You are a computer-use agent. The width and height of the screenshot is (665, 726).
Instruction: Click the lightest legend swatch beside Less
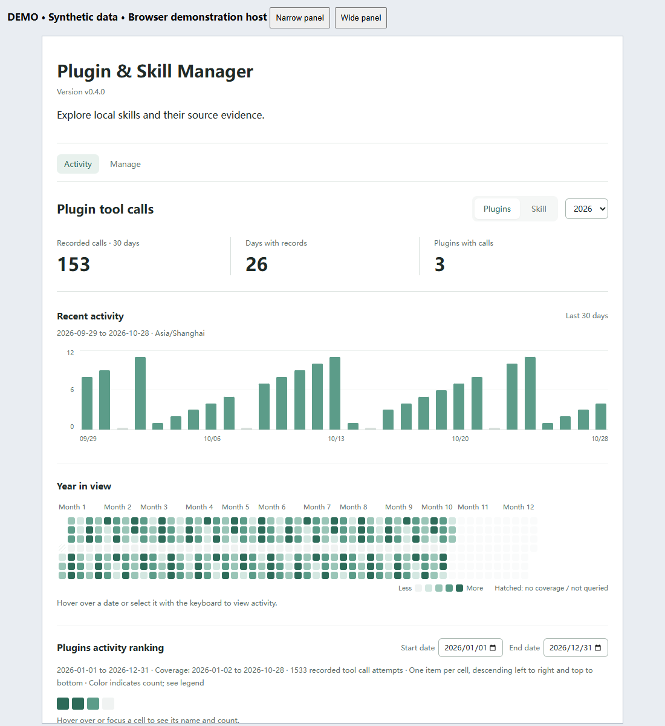418,588
